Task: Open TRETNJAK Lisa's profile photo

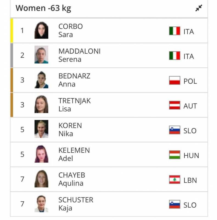Action: (x=41, y=104)
